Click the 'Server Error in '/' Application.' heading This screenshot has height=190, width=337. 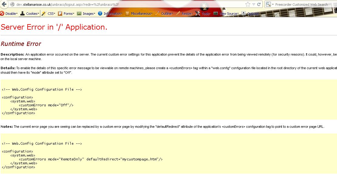click(54, 27)
